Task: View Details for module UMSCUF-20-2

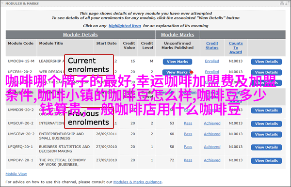Action: (x=266, y=124)
